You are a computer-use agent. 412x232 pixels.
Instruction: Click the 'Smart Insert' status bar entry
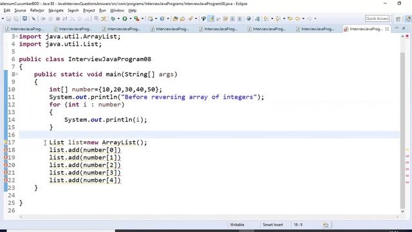click(x=273, y=225)
